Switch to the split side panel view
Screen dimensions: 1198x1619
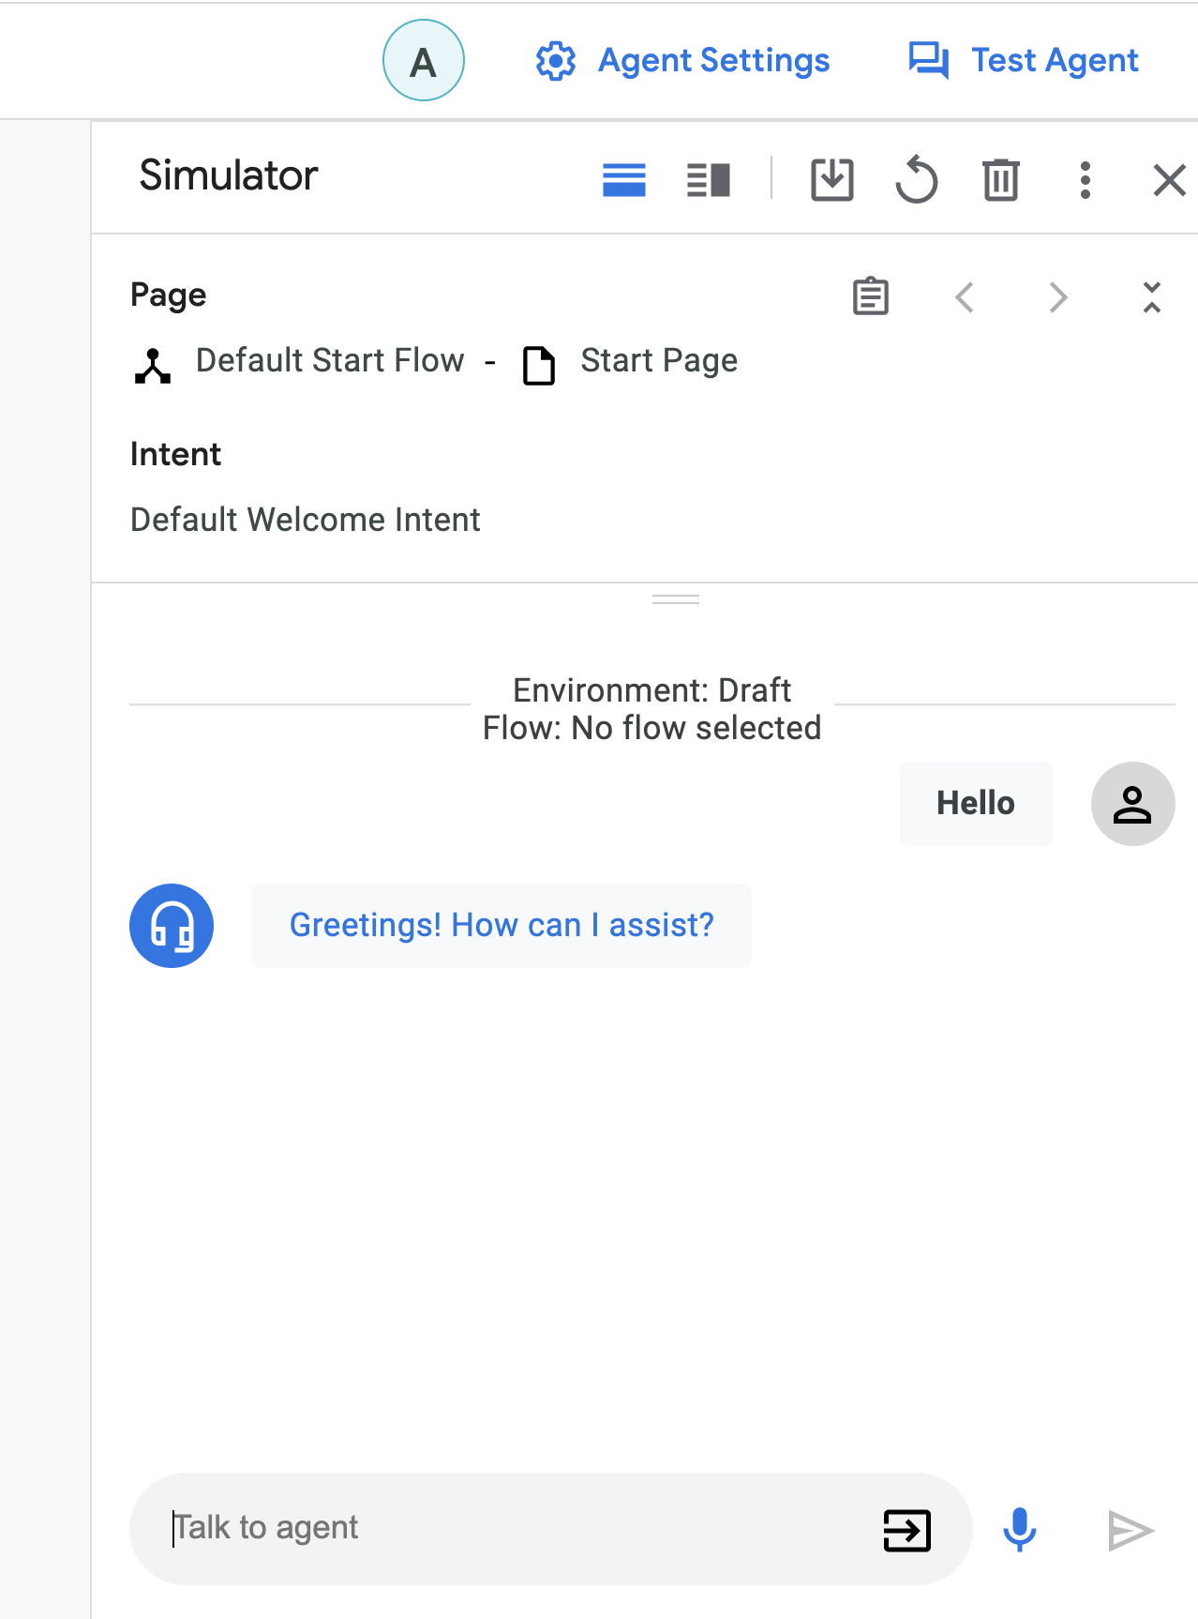pyautogui.click(x=709, y=180)
